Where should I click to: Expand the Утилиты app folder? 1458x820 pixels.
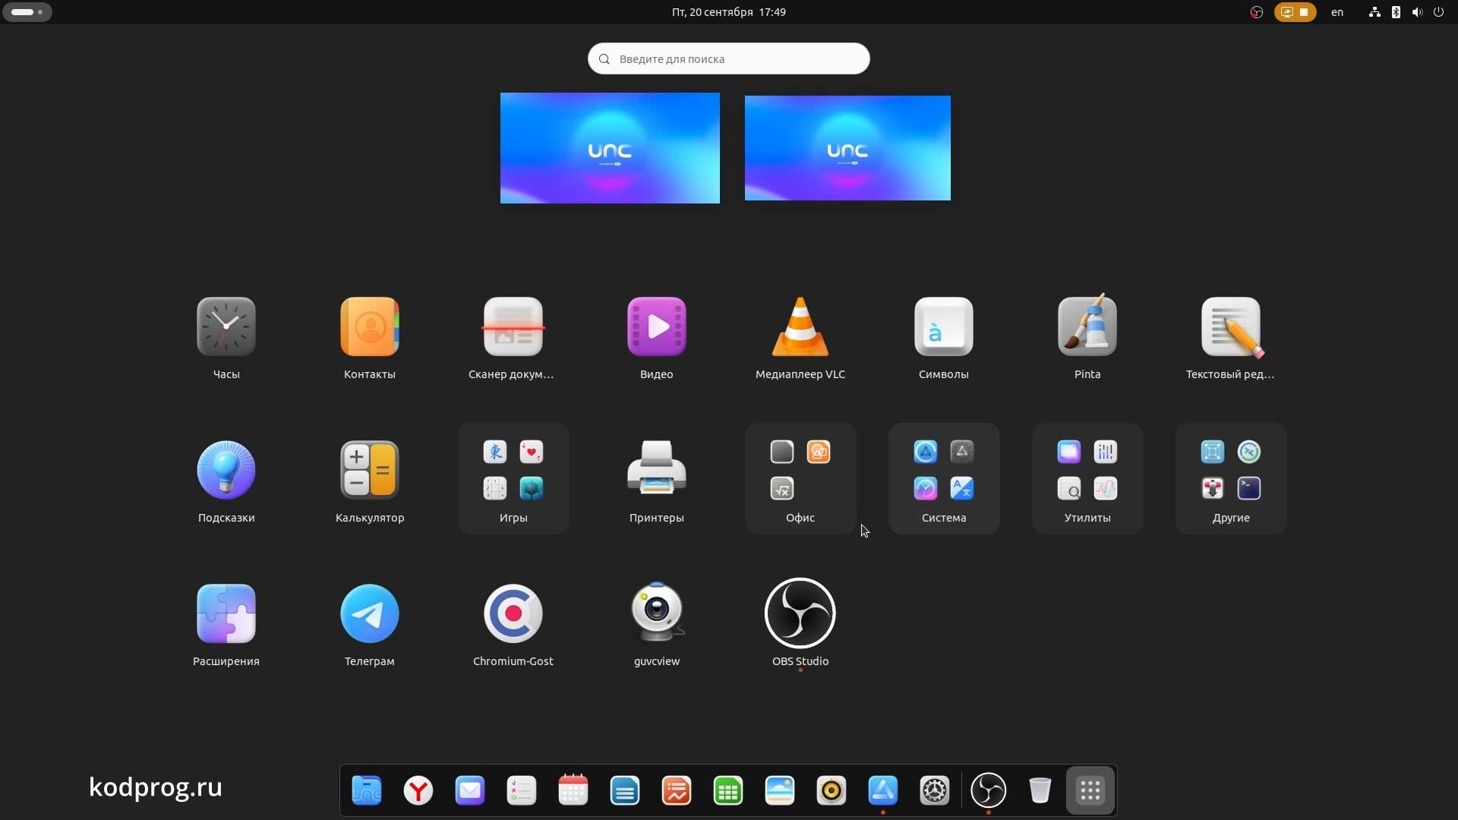click(1087, 478)
